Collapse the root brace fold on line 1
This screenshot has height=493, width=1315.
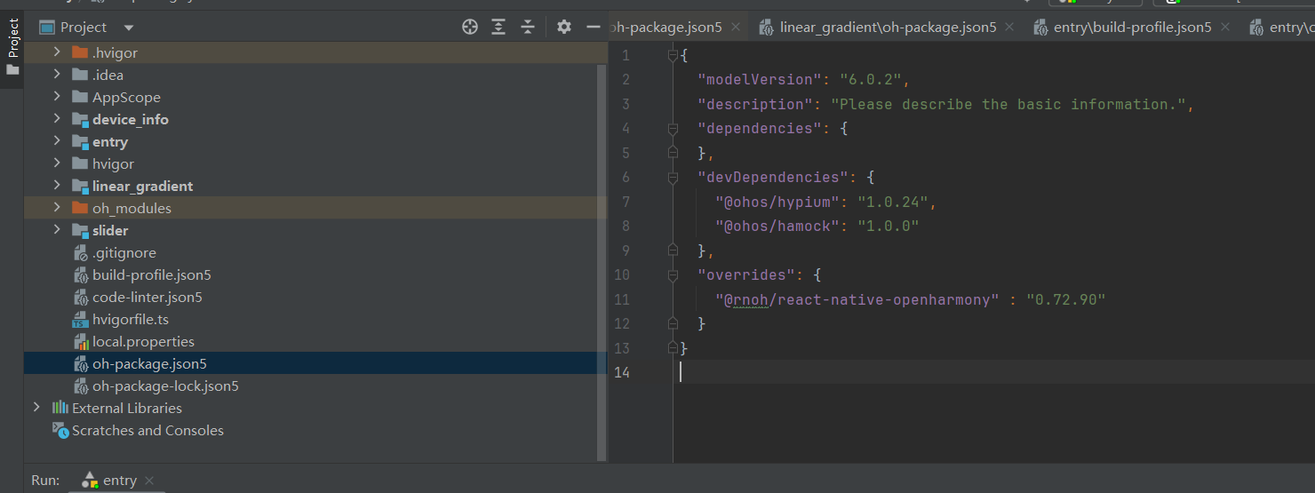pos(673,55)
